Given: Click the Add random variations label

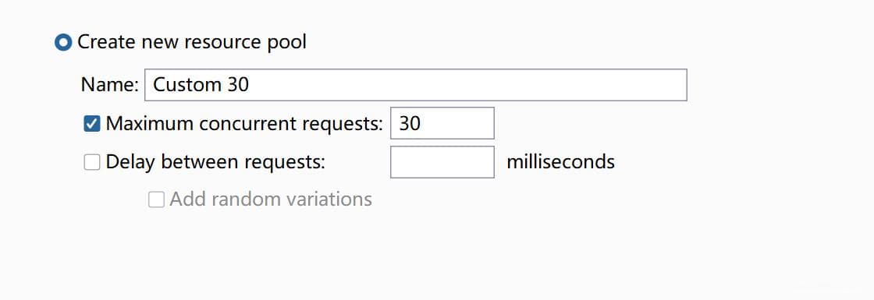Looking at the screenshot, I should (271, 199).
